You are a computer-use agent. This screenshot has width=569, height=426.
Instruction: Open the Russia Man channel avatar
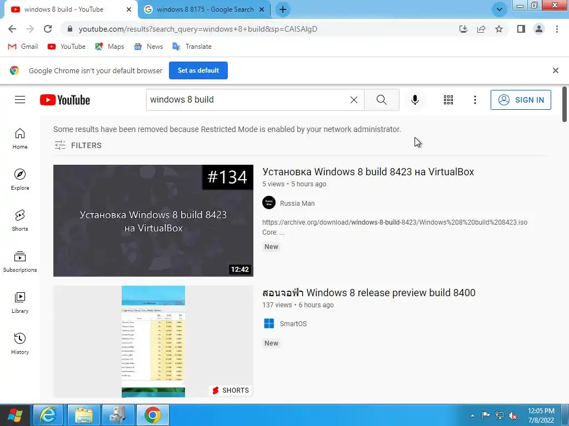[x=269, y=203]
